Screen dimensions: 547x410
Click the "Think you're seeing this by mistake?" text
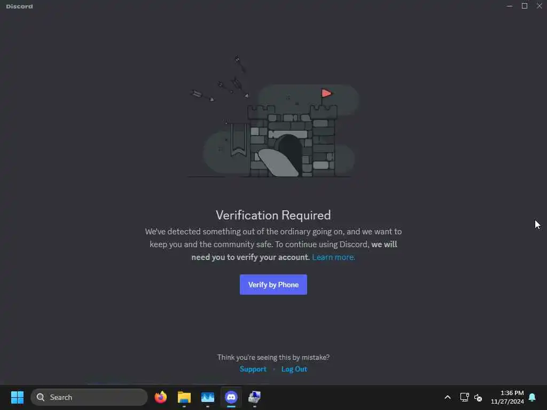pos(273,357)
